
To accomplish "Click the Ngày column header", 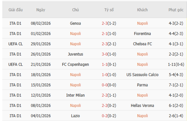I will point(41,10).
